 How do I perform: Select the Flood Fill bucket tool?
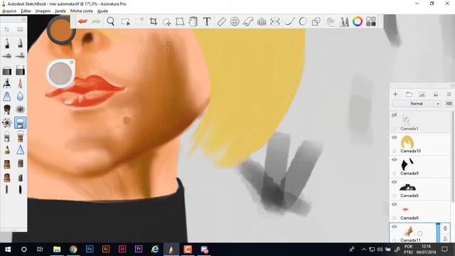point(193,21)
